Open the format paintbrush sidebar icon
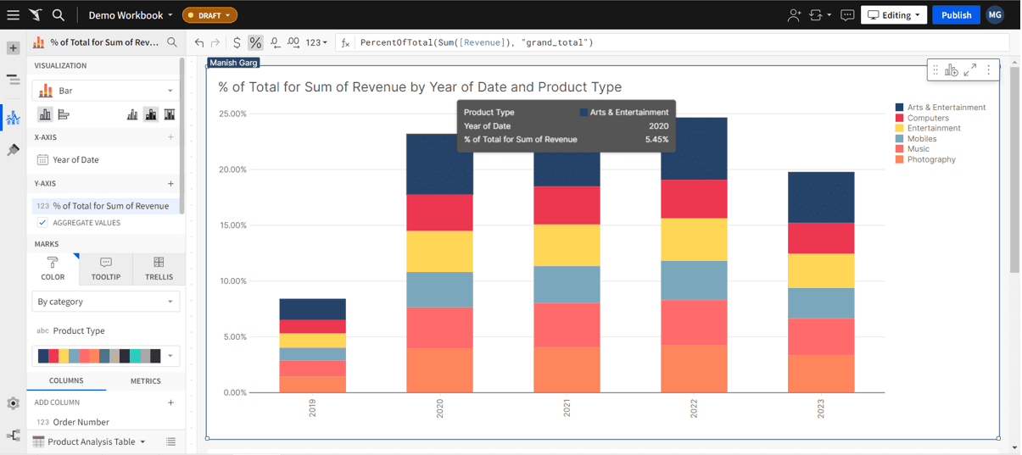The image size is (1022, 455). tap(13, 150)
